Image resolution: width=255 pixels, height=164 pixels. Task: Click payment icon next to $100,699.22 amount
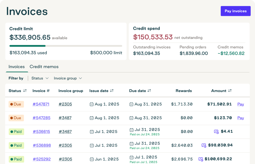coord(201,159)
